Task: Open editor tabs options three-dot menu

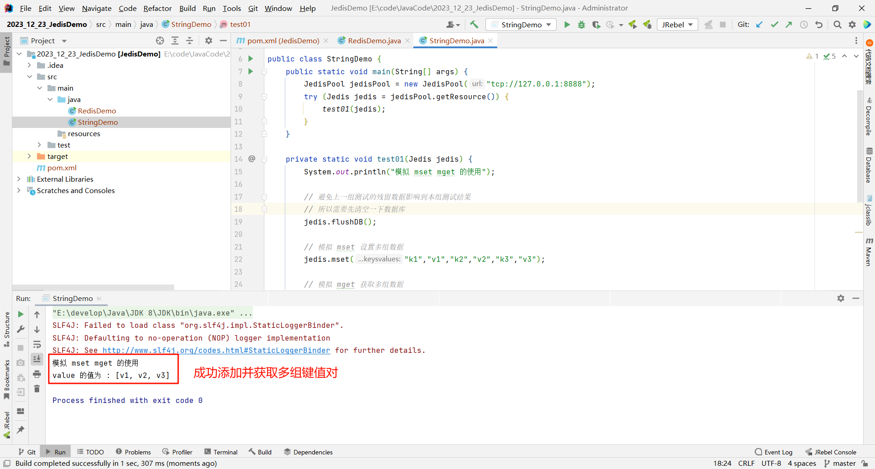Action: [856, 41]
